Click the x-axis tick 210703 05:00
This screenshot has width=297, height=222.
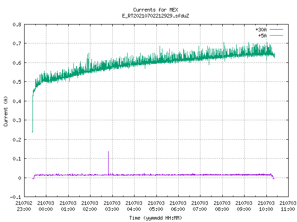click(x=156, y=206)
